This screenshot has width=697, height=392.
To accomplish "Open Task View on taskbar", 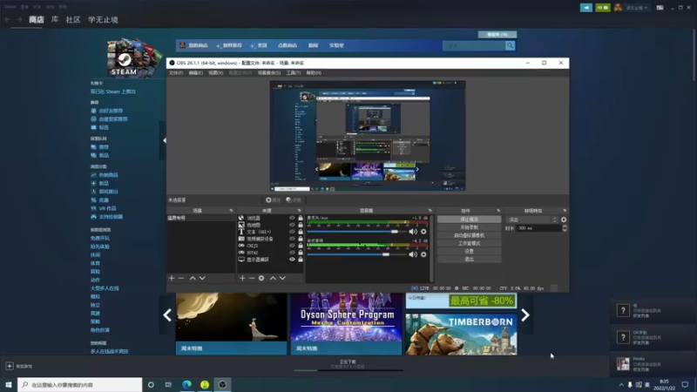I will click(168, 384).
